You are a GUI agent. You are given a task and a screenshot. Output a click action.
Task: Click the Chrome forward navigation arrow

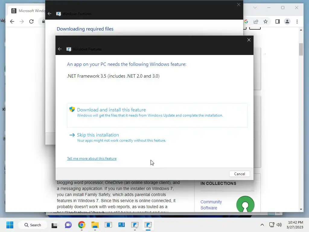coord(22,21)
